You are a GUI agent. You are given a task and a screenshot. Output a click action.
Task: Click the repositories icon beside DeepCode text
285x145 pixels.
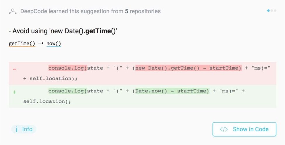pos(13,11)
